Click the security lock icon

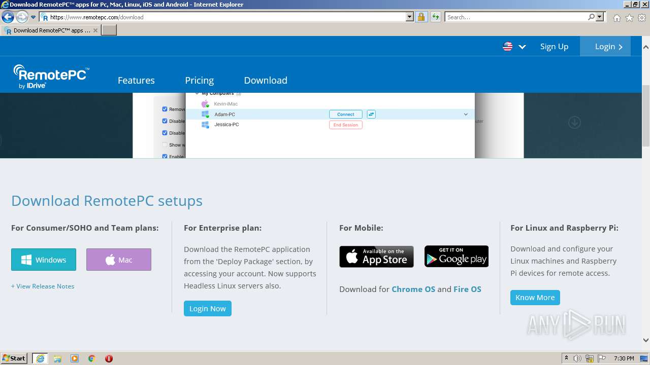421,17
